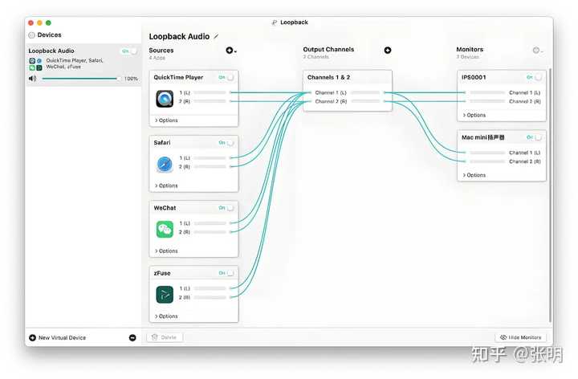The width and height of the screenshot is (578, 379).
Task: Click the Channels 1 & 2 block title
Action: click(329, 77)
